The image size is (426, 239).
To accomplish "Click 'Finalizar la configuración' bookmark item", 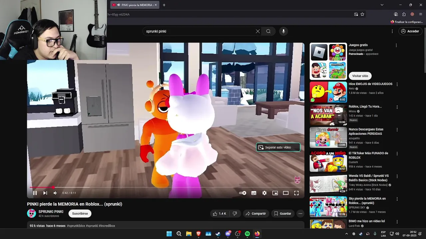I will click(x=406, y=22).
